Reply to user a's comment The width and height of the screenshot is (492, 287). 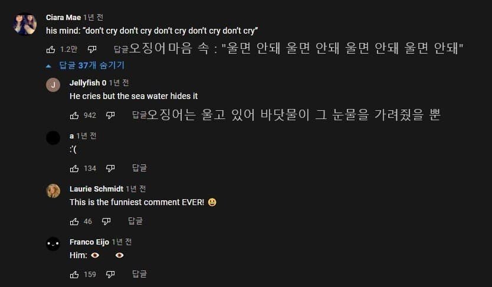pos(139,169)
